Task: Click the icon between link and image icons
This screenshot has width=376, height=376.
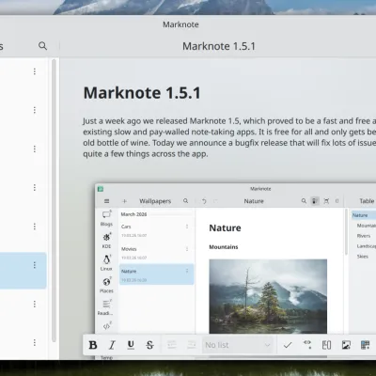Action: point(326,345)
